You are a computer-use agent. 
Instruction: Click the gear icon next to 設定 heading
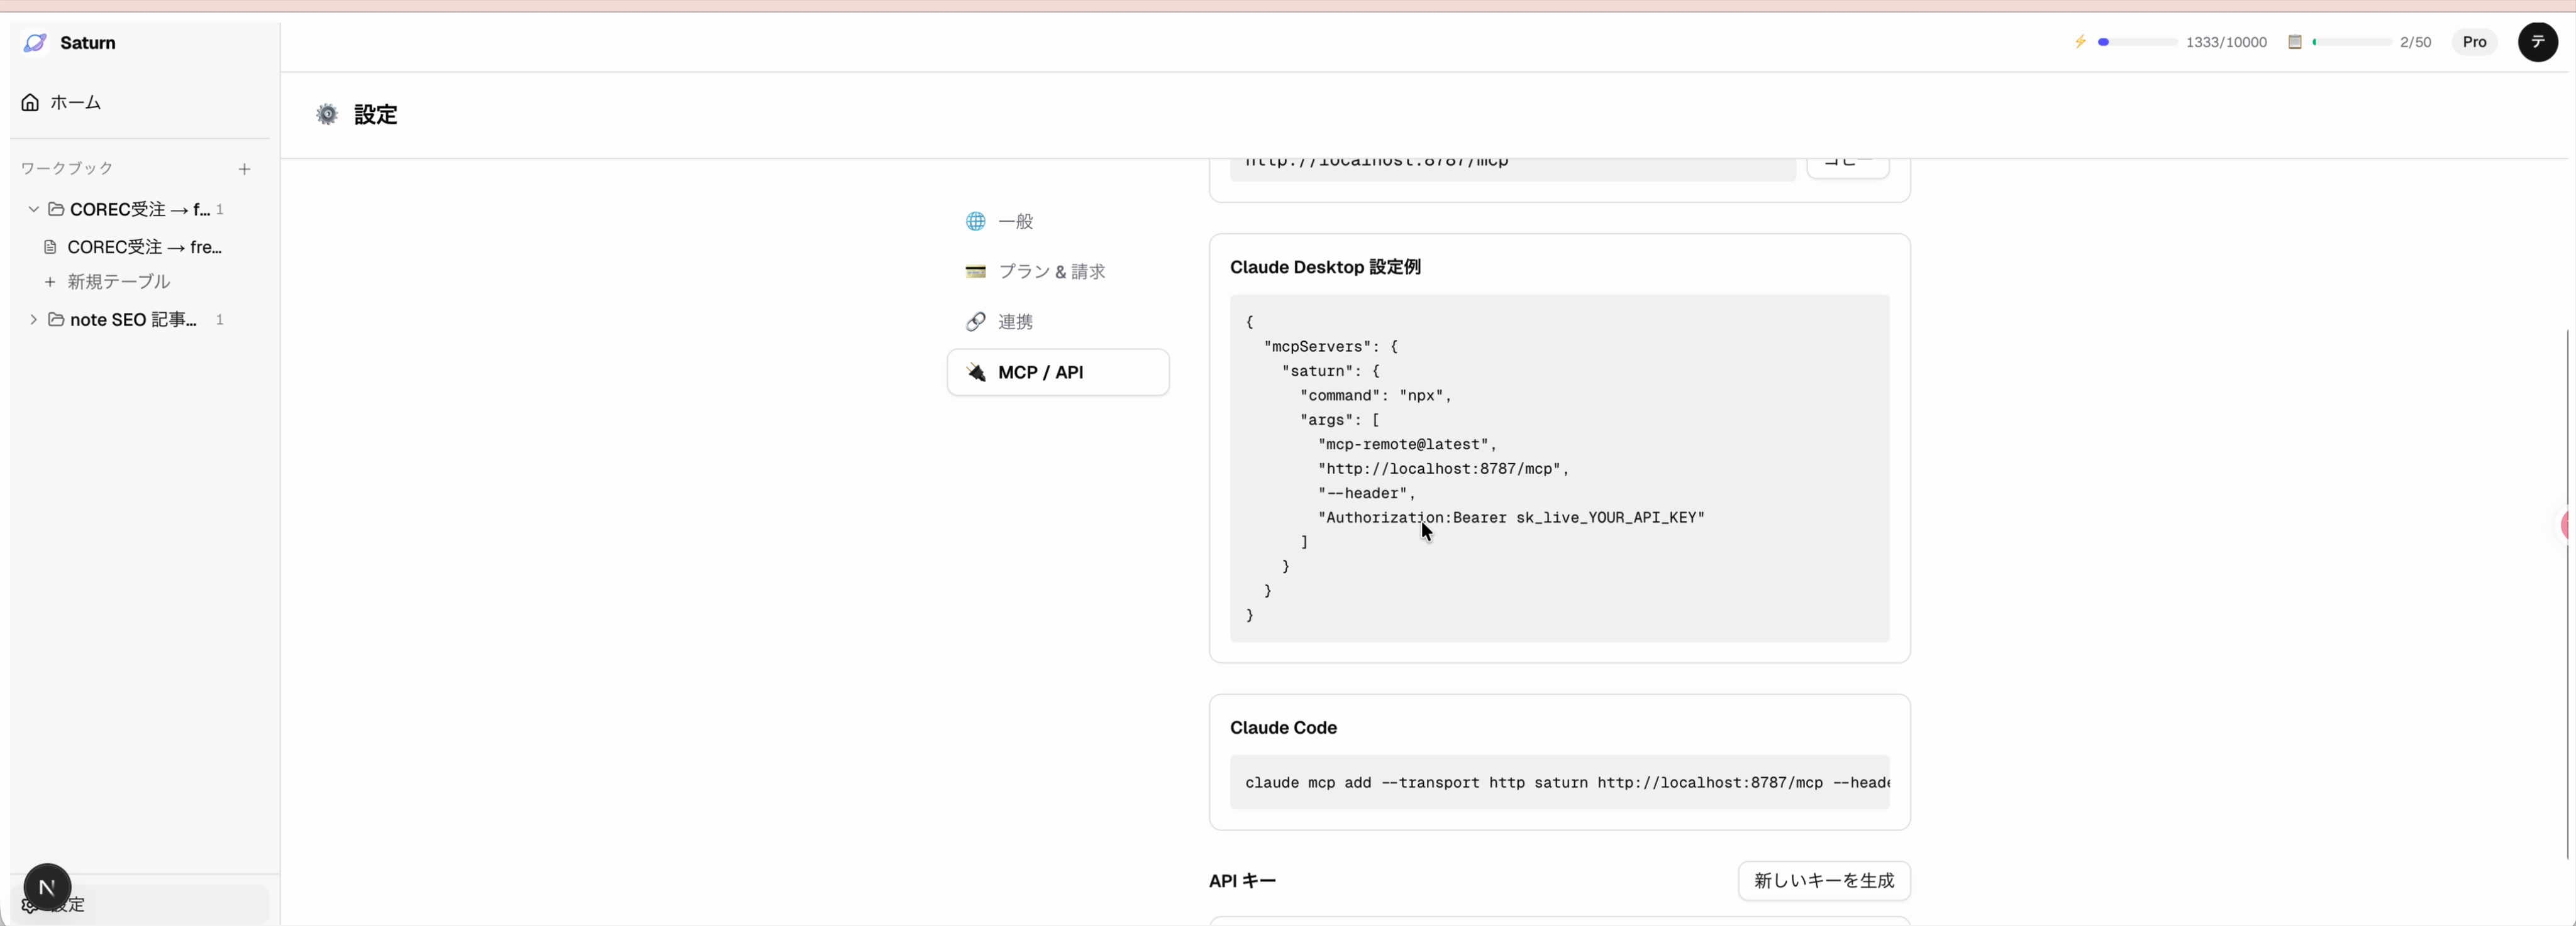(327, 114)
